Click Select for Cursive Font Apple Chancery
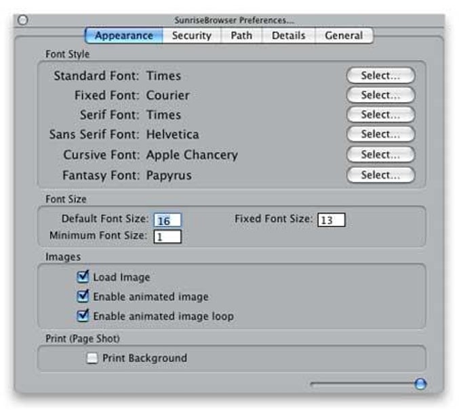 pos(380,155)
